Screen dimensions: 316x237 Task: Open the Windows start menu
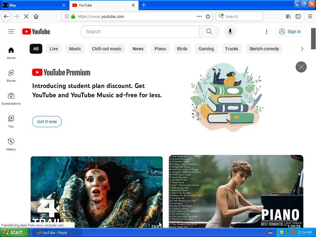[x=14, y=233]
